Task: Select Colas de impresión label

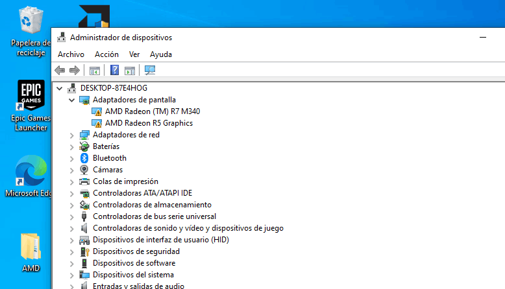Action: click(125, 181)
